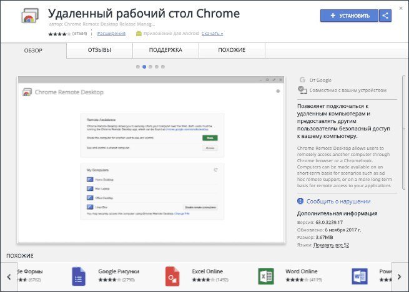409x292 pixels.
Task: Click the Android app icon
Action: 139,33
